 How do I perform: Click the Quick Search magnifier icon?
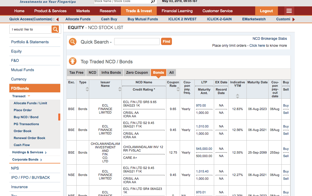[x=73, y=42]
